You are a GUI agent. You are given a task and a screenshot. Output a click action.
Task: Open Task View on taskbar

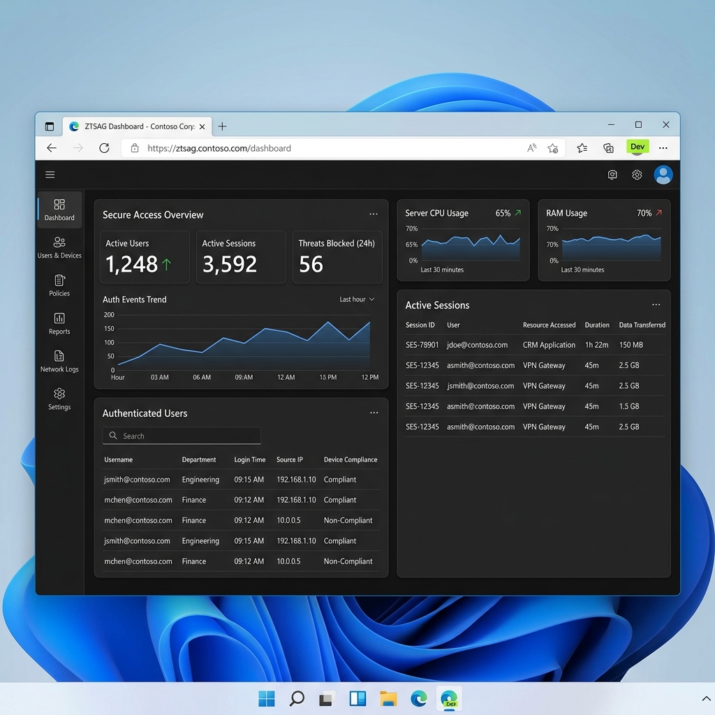point(327,698)
